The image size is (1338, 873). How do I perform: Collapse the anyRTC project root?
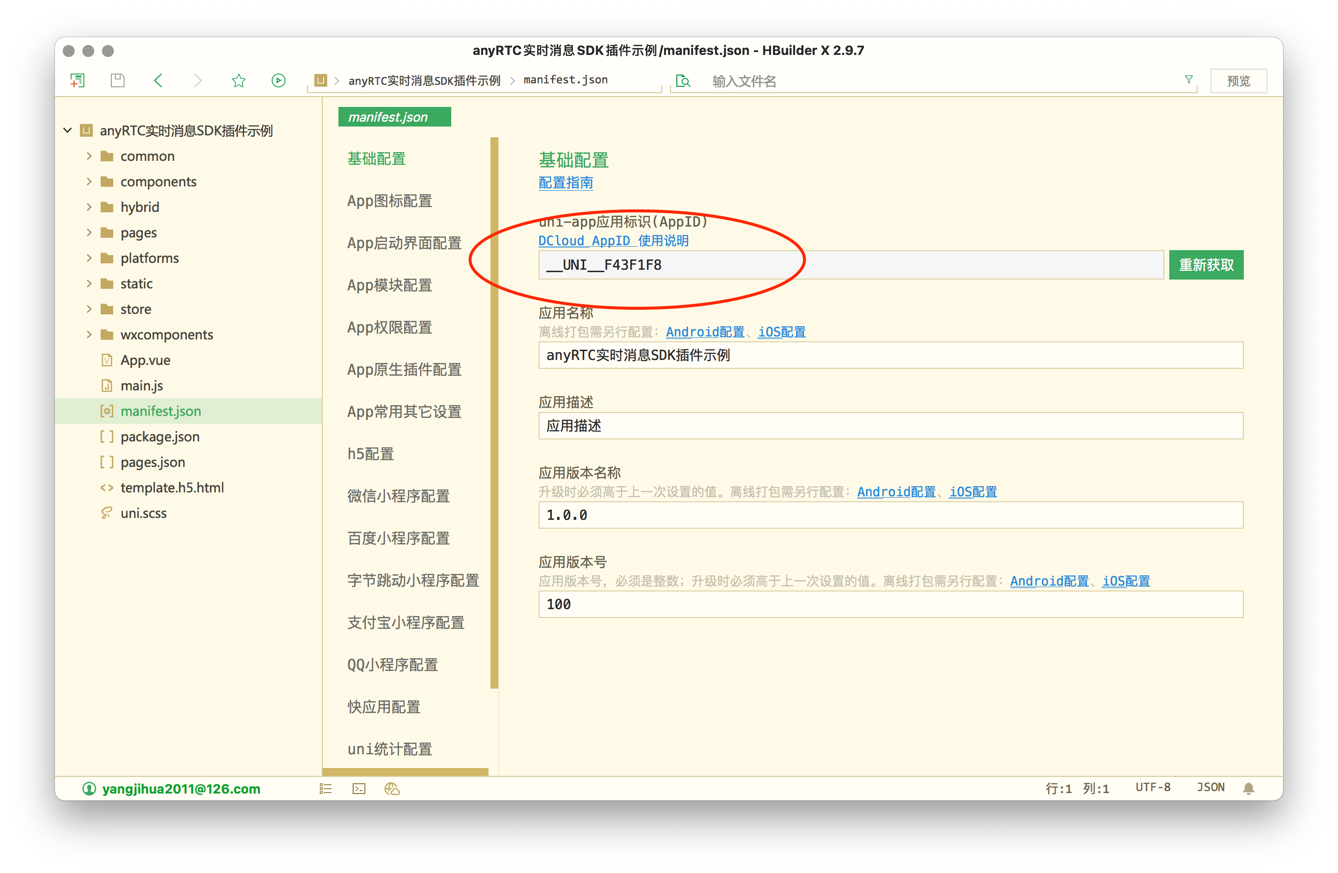(68, 130)
